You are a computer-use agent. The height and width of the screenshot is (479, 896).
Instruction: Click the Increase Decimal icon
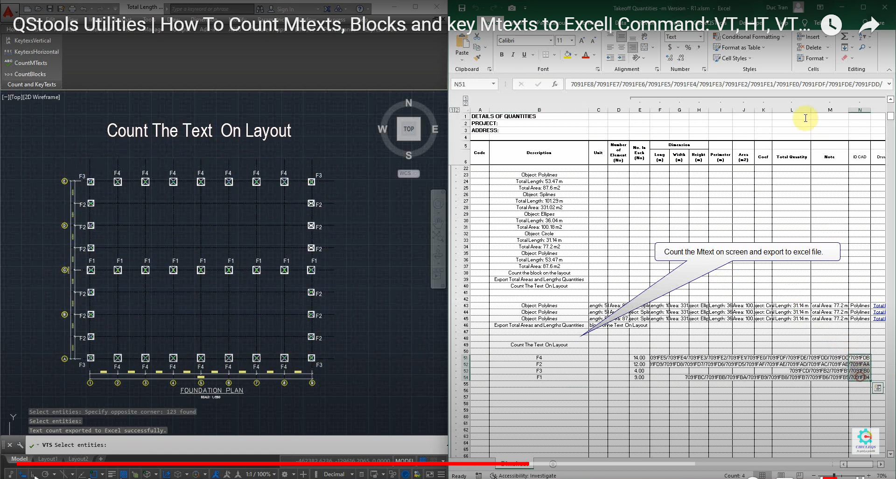tap(670, 57)
